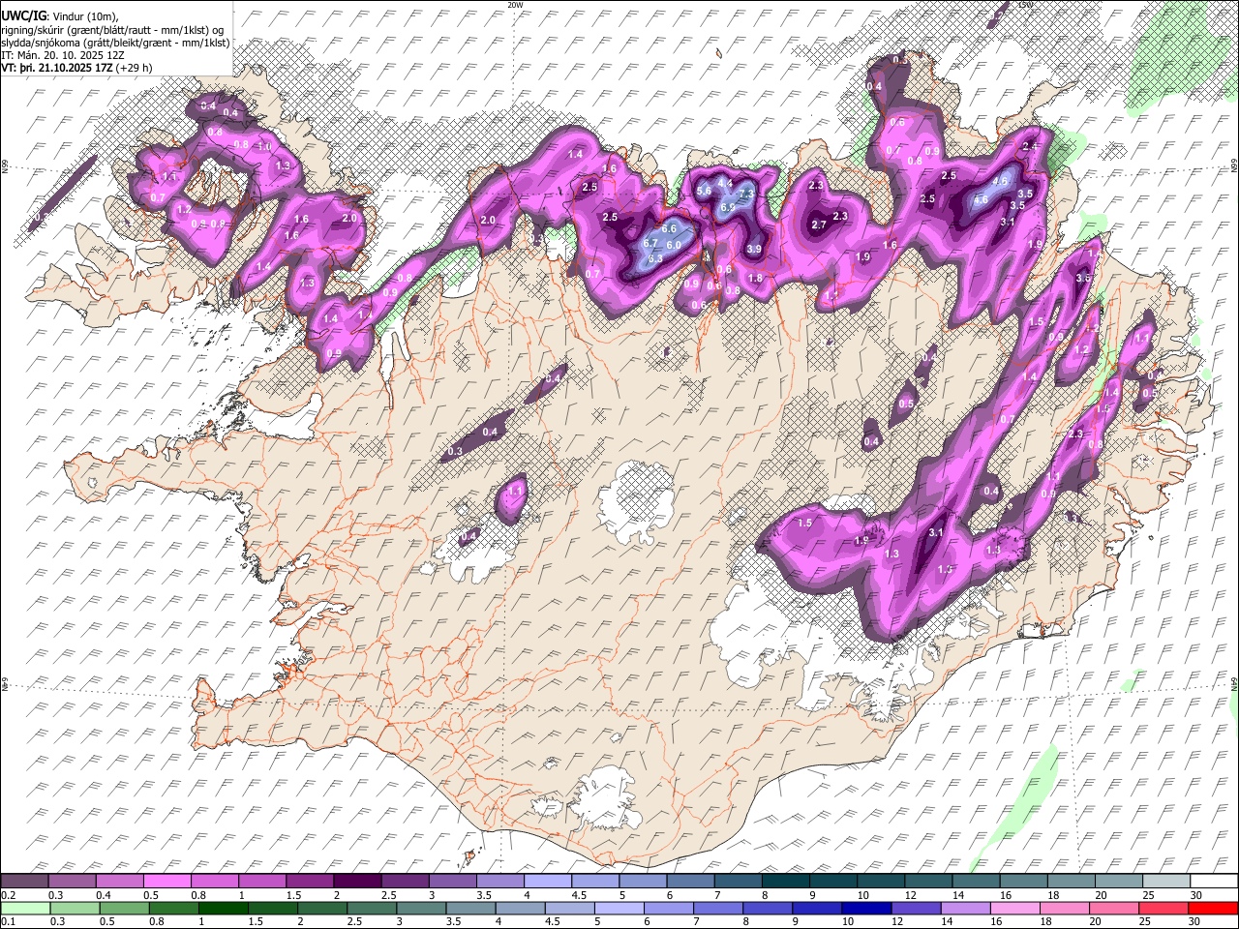This screenshot has height=929, width=1239.
Task: Click the '0.1' label under the rain scale
Action: tap(7, 922)
